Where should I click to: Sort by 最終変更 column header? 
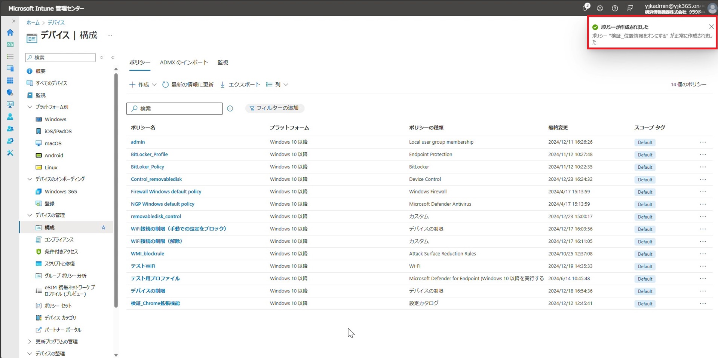(558, 128)
